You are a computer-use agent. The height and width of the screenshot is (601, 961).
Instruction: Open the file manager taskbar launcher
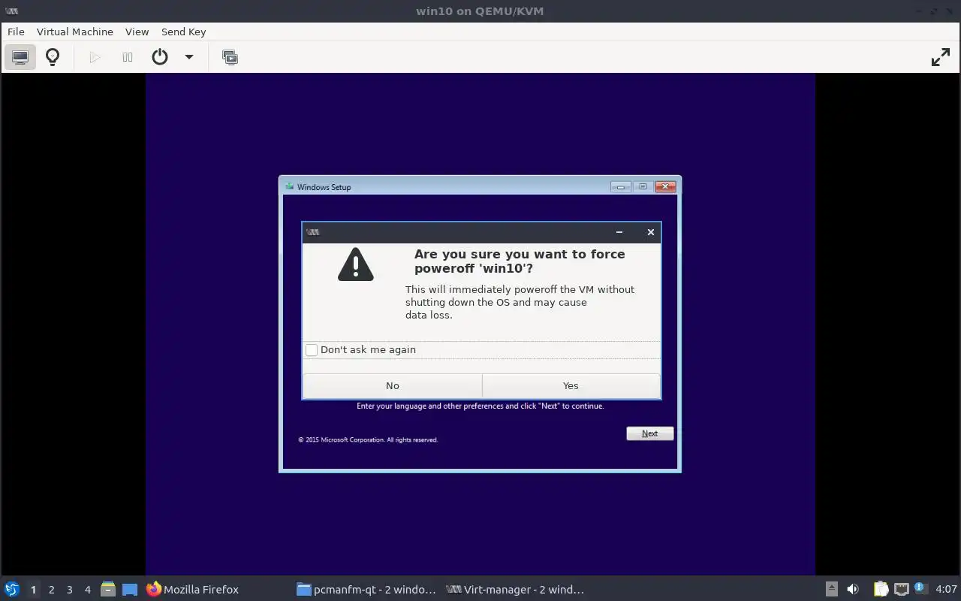(108, 590)
